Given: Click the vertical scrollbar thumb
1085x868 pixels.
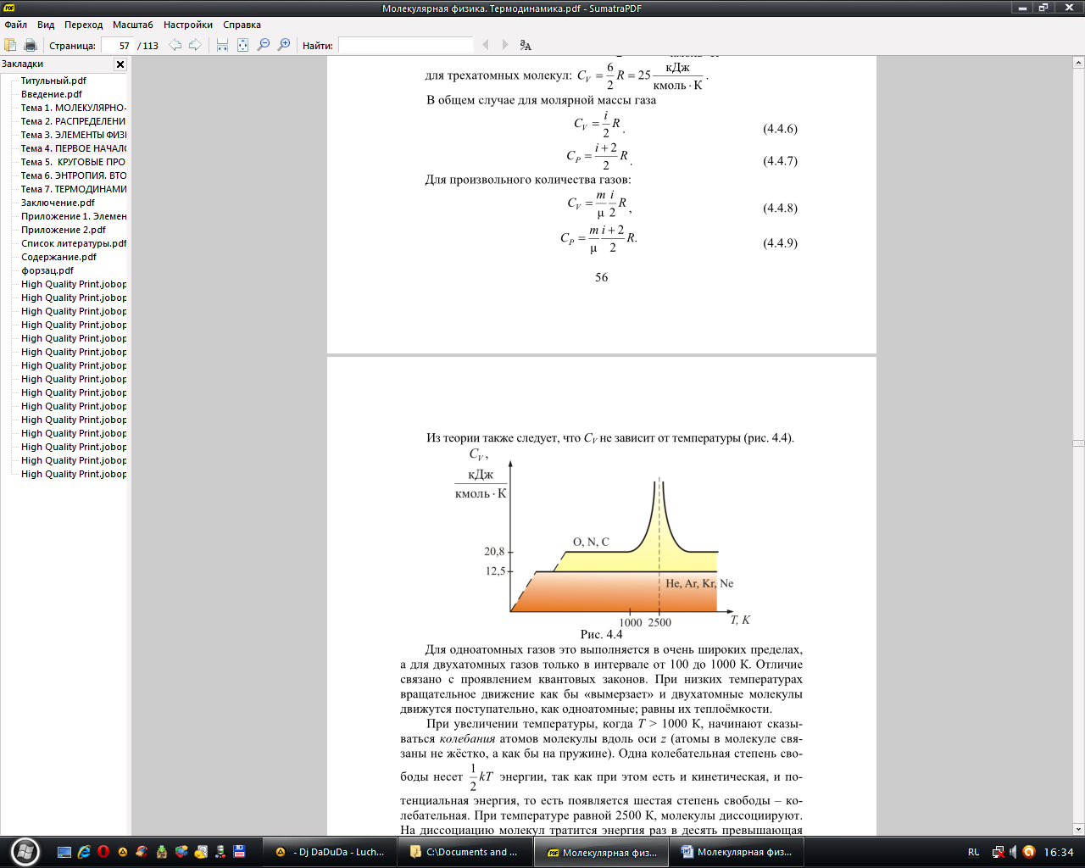Looking at the screenshot, I should click(x=1078, y=443).
